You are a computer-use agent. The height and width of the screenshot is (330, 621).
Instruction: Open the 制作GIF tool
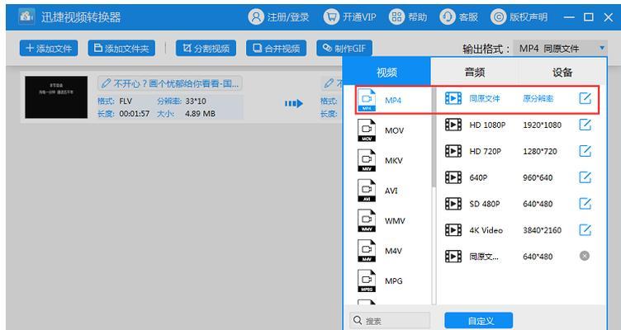(x=344, y=49)
